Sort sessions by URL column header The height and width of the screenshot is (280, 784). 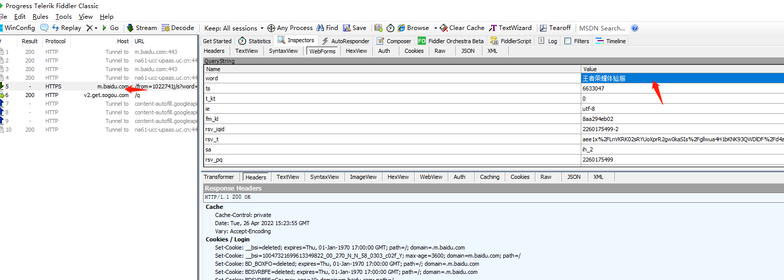pos(165,41)
